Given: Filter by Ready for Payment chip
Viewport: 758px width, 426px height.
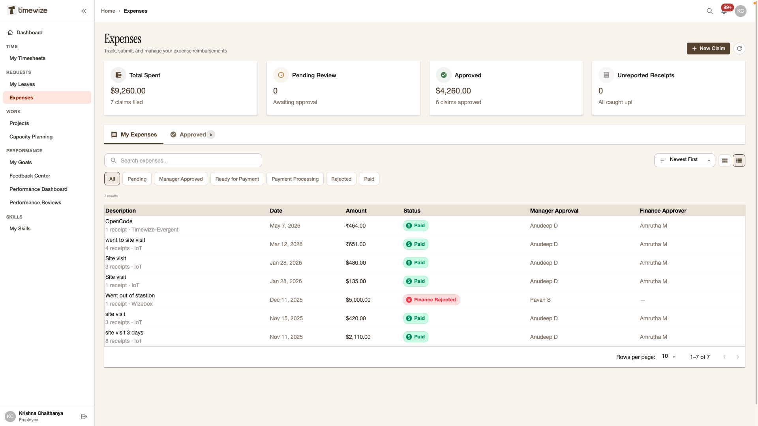Looking at the screenshot, I should click(x=237, y=179).
